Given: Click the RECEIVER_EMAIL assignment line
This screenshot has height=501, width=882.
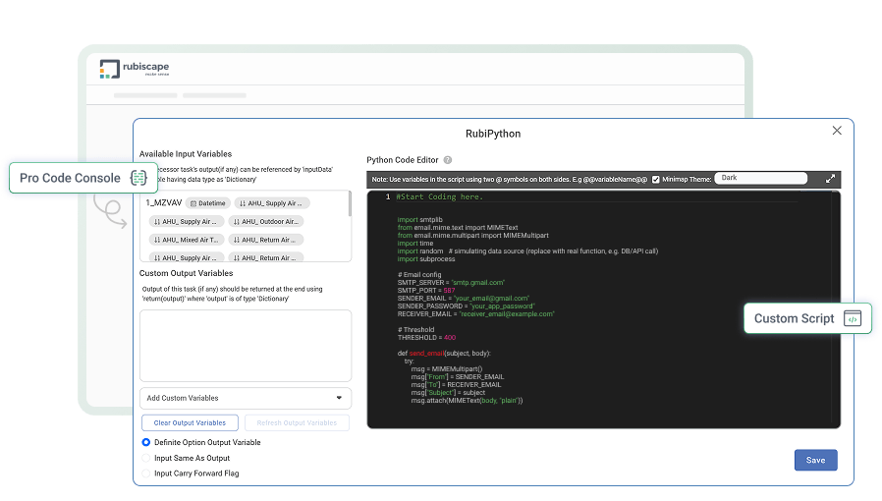Looking at the screenshot, I should (x=476, y=314).
